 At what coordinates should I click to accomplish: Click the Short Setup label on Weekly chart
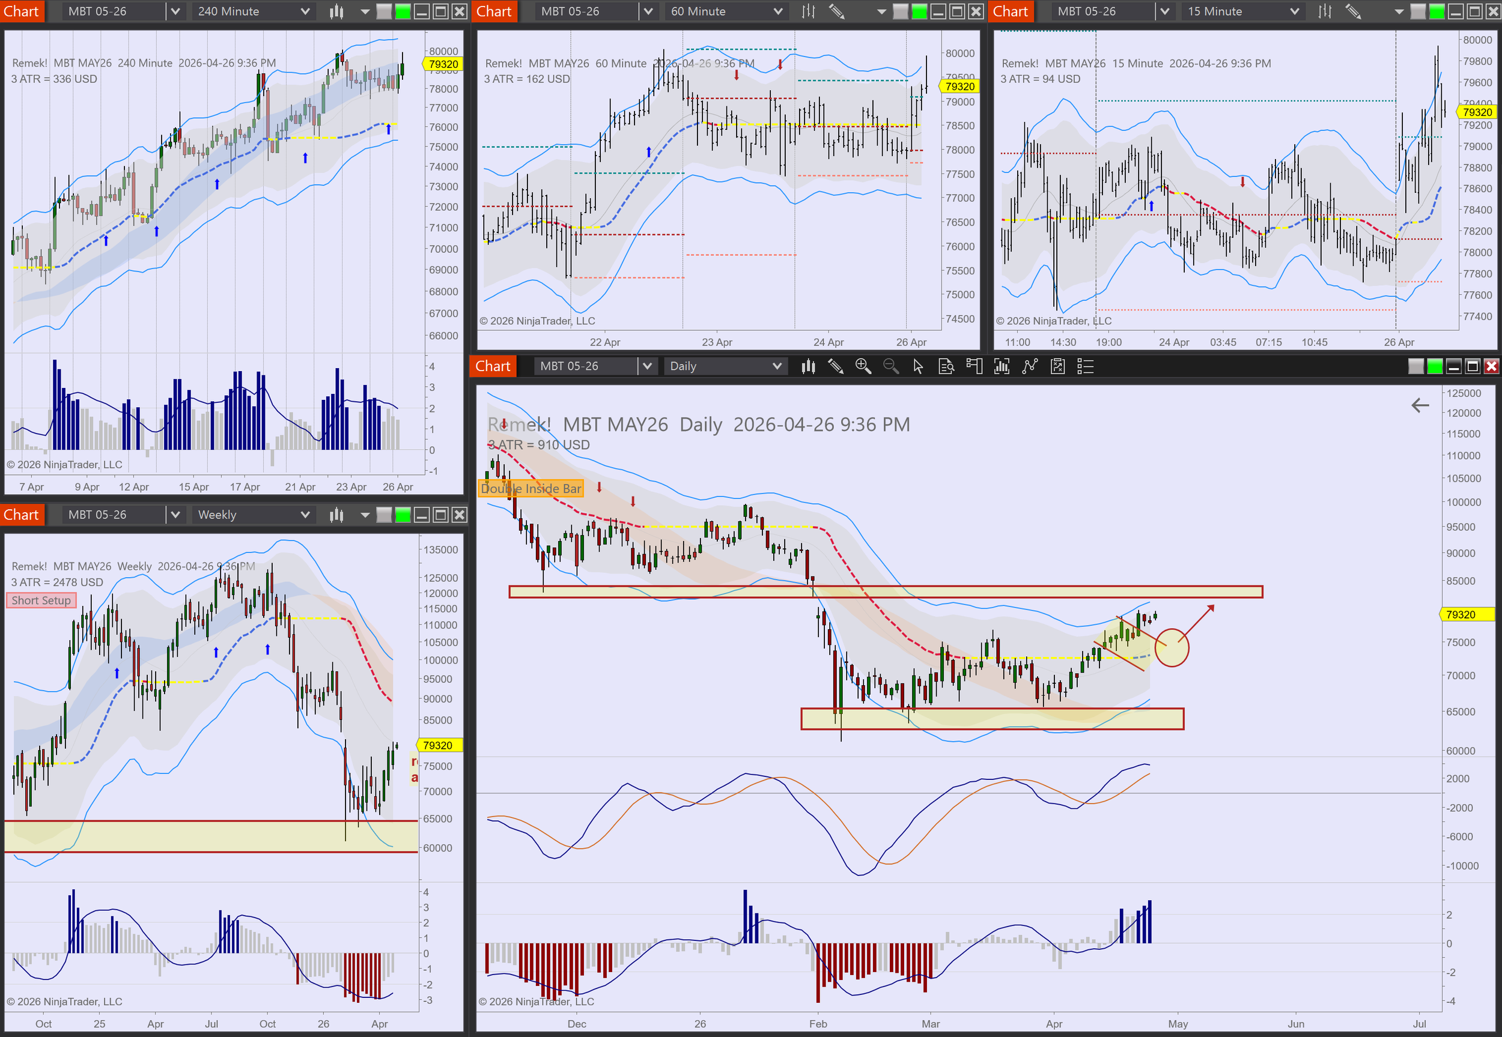[x=41, y=600]
